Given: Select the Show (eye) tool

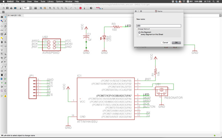Looking at the screenshot, I should coord(5,17).
